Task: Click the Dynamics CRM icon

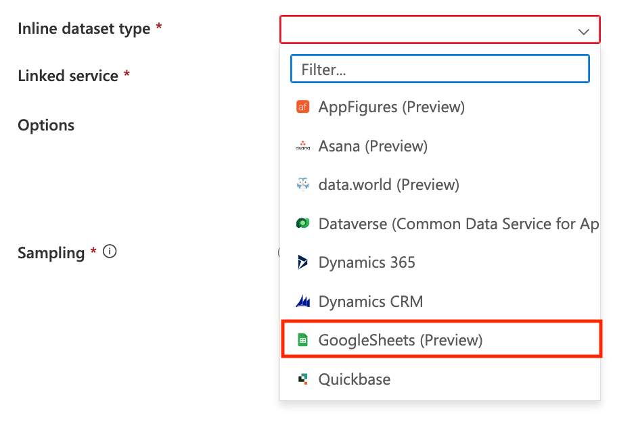Action: click(303, 301)
